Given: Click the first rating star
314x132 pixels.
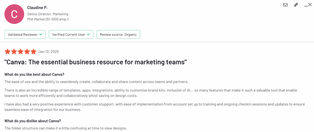Looking at the screenshot, I should 7,52.
